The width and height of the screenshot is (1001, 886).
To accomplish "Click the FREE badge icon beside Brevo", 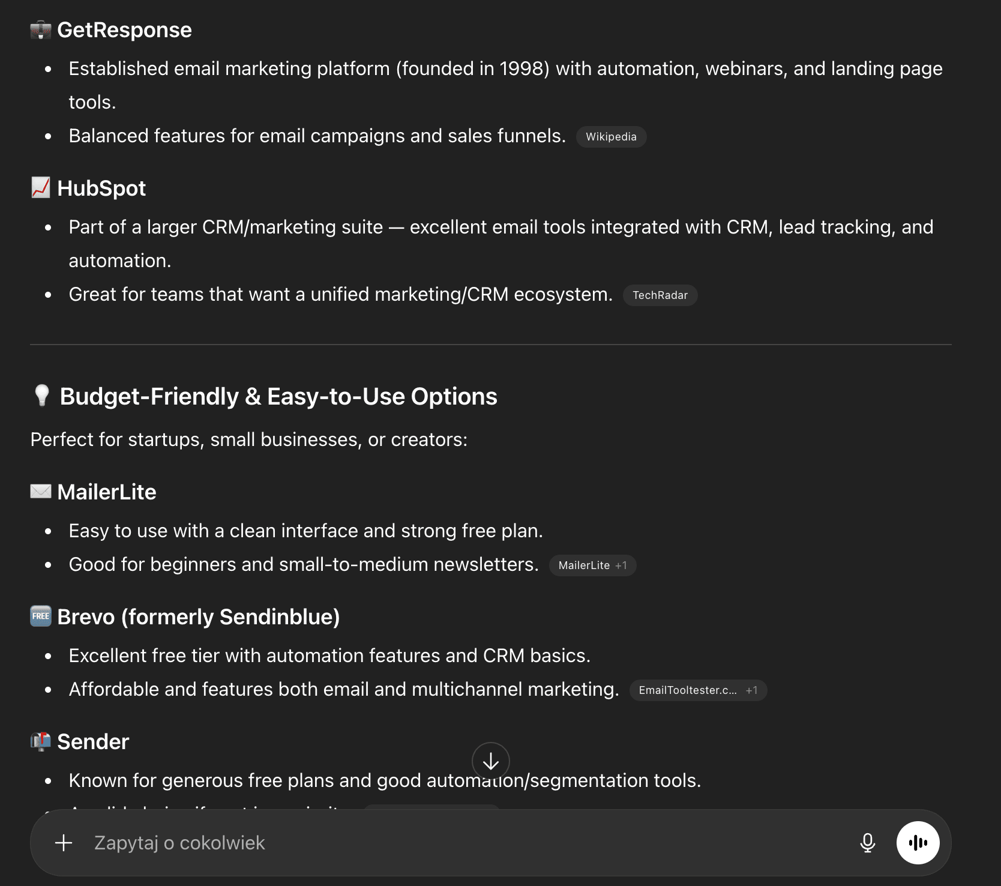I will click(40, 616).
